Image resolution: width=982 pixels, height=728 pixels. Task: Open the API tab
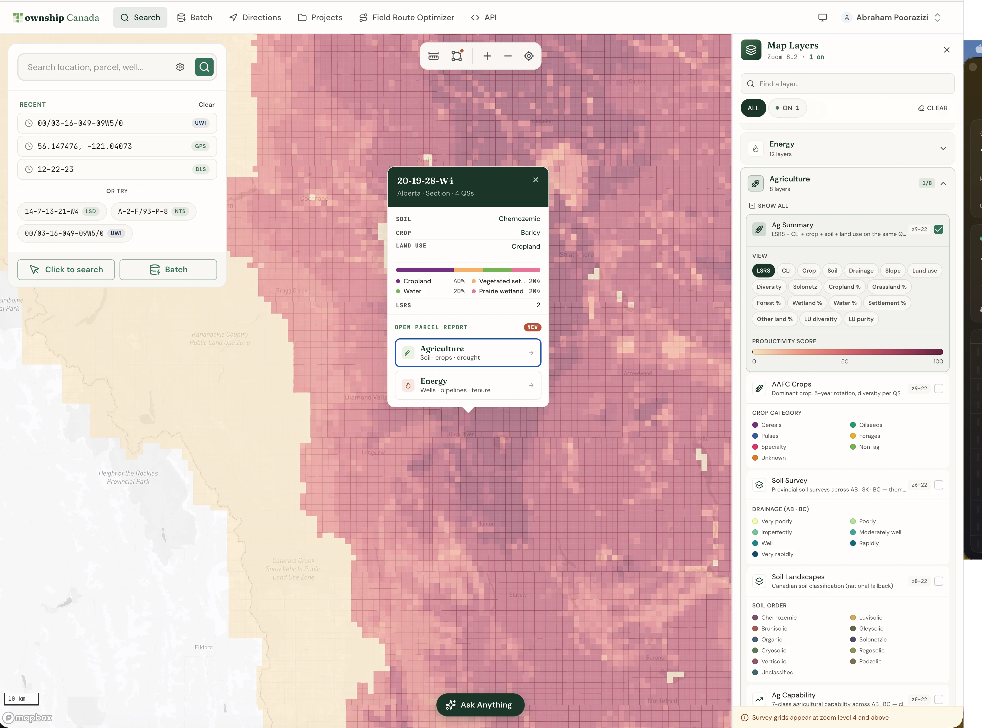click(x=483, y=18)
